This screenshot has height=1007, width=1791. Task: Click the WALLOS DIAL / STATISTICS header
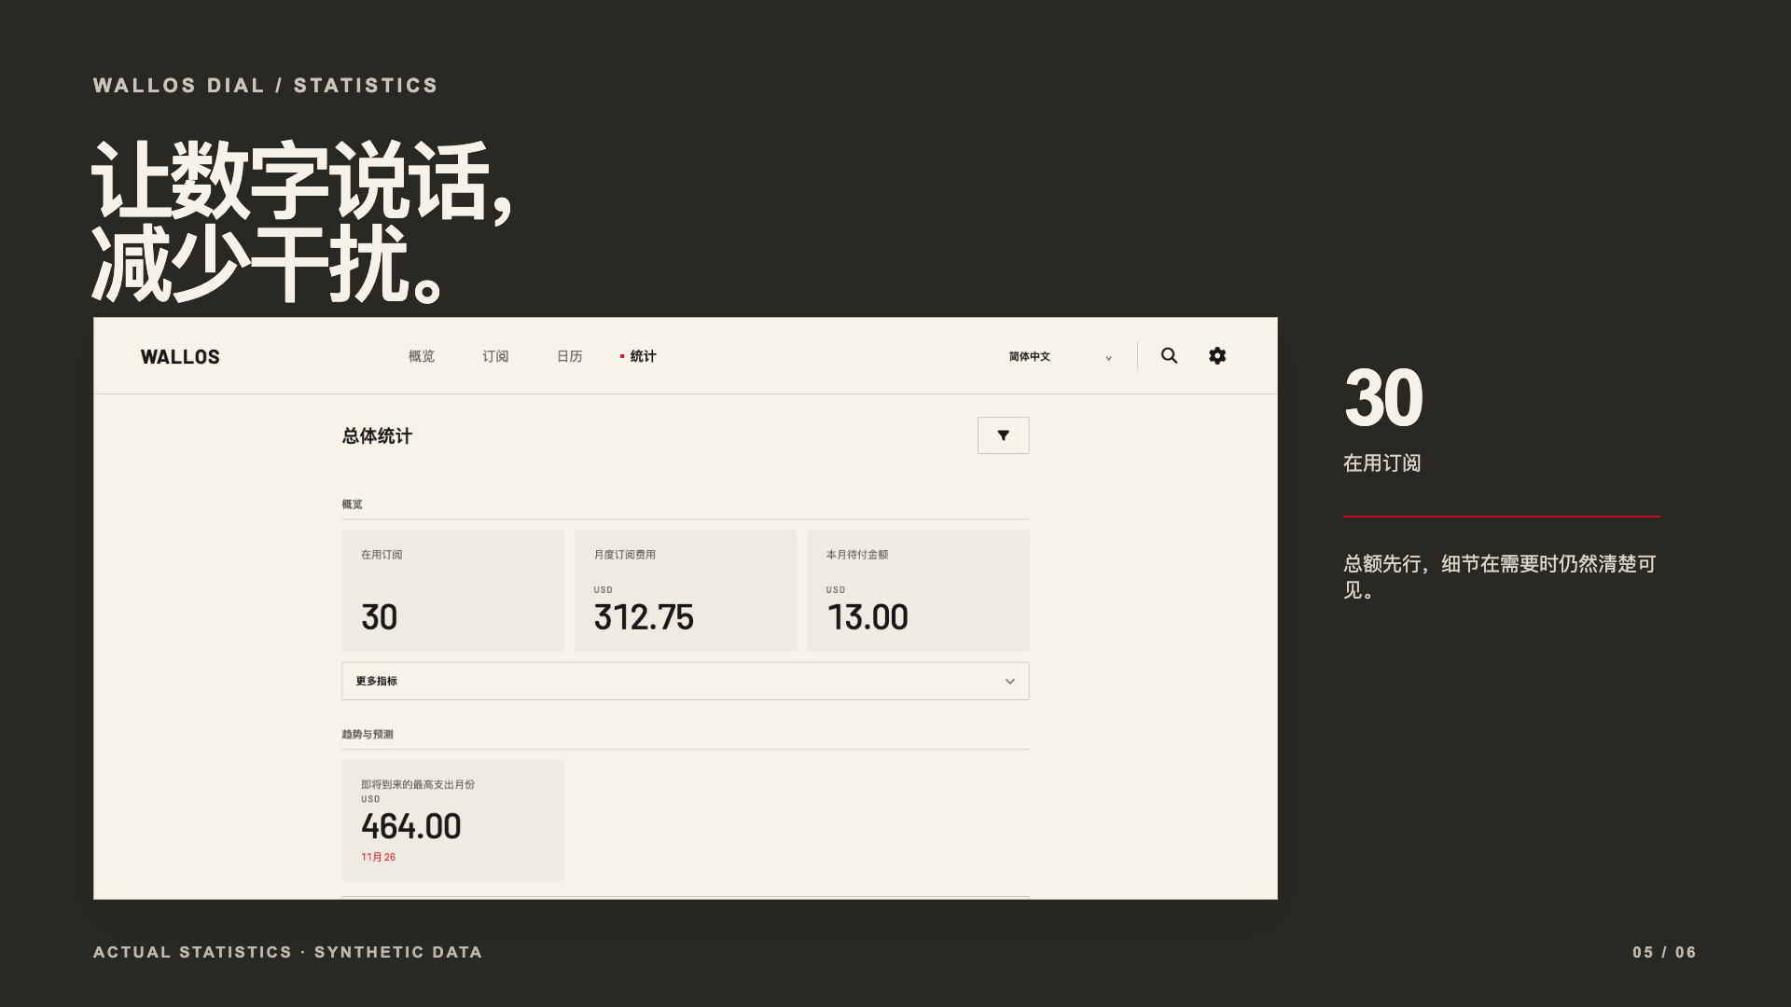[265, 86]
